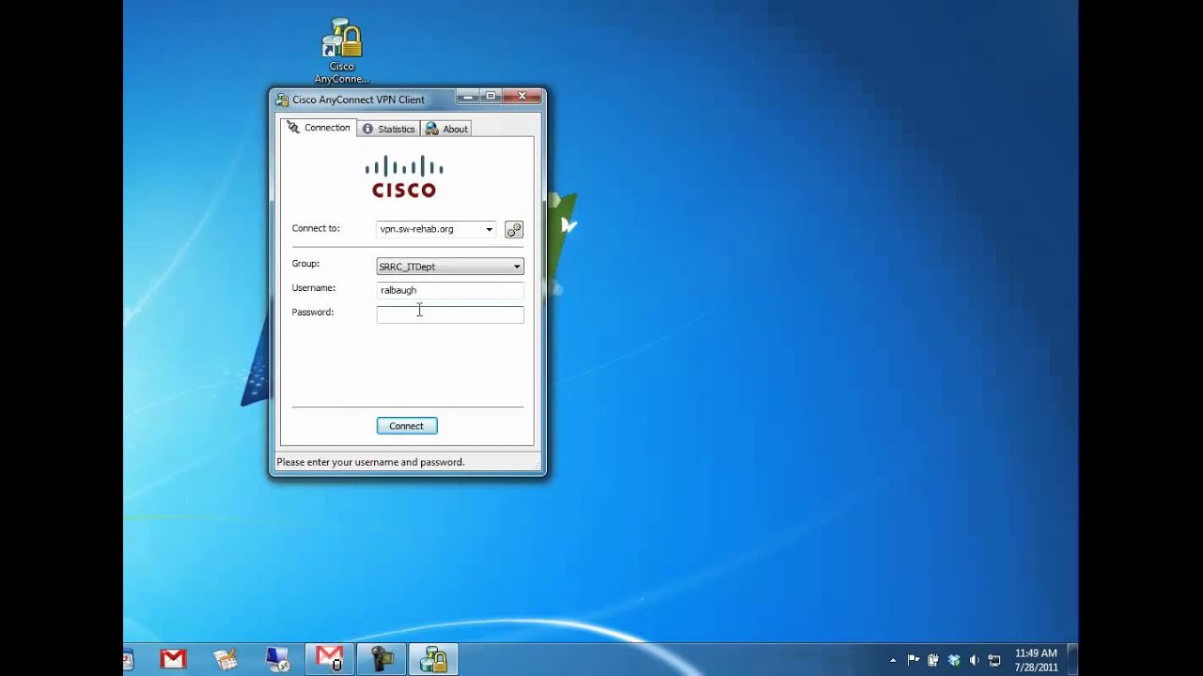This screenshot has height=676, width=1203.
Task: Click the globe icon on the About tab
Action: coord(431,129)
